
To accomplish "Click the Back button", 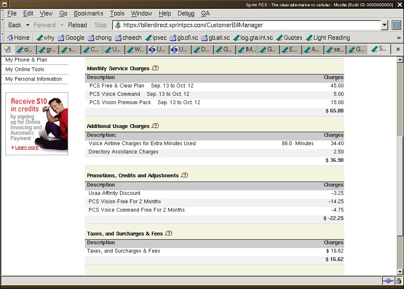I will (15, 25).
